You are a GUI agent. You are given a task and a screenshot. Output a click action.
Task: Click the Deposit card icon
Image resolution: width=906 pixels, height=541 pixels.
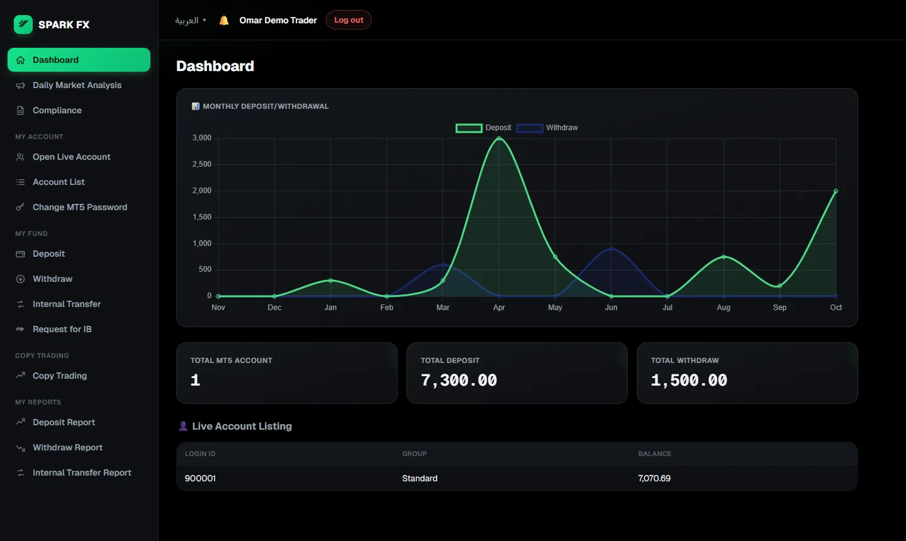coord(20,254)
